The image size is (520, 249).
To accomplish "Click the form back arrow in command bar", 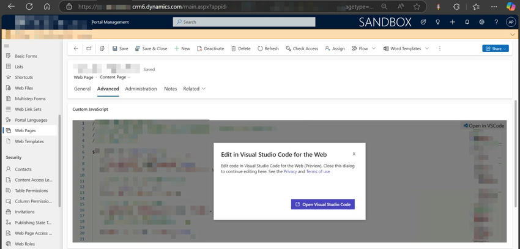I will pos(76,48).
